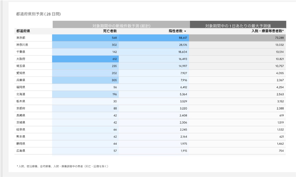The width and height of the screenshot is (296, 177).
Task: Select the 茨城県 row label
Action: click(x=21, y=122)
